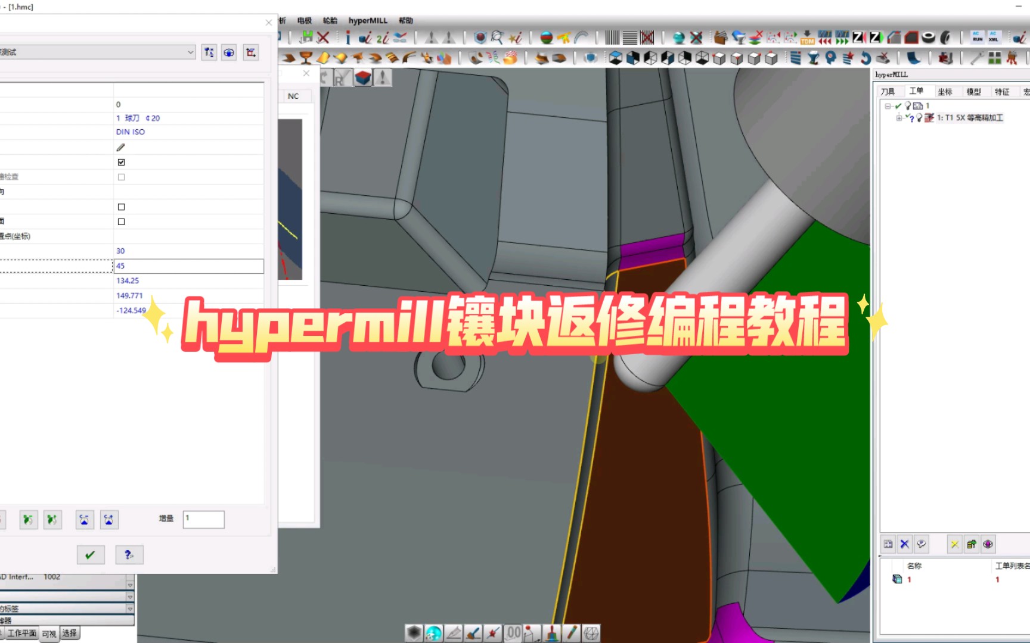Click the question mark help icon in the dialog
The image size is (1030, 643).
coord(129,554)
